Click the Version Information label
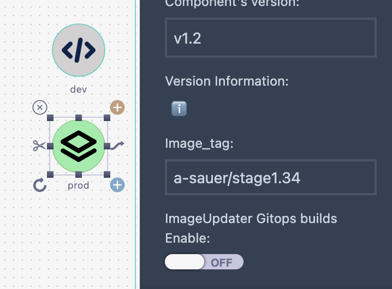This screenshot has width=392, height=289. [x=227, y=81]
